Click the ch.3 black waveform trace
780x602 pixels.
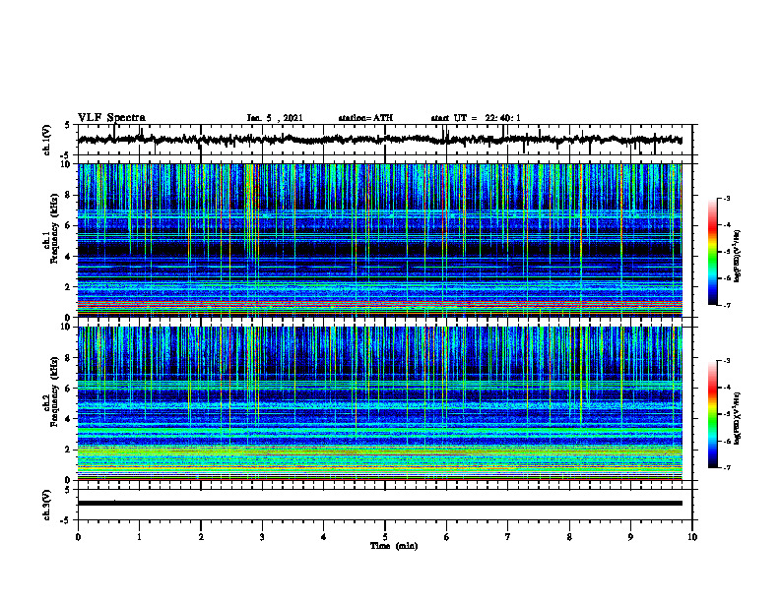[379, 504]
